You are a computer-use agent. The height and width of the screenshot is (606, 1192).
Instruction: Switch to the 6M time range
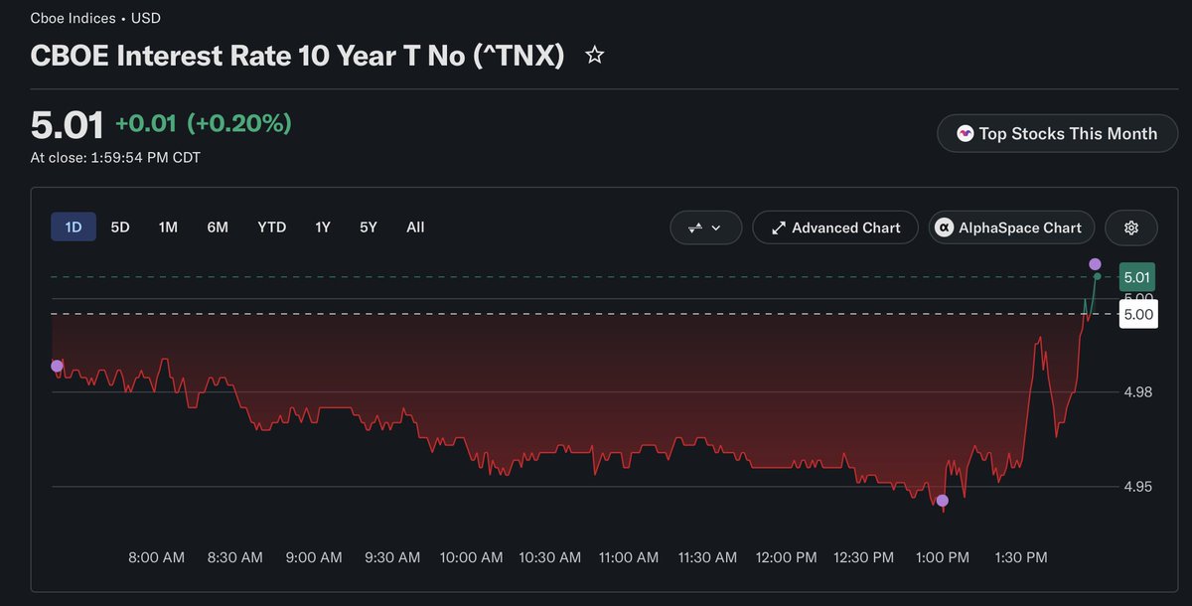[x=218, y=227]
